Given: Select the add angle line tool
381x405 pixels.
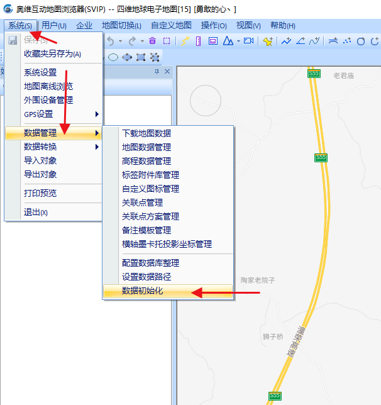Looking at the screenshot, I should [301, 41].
